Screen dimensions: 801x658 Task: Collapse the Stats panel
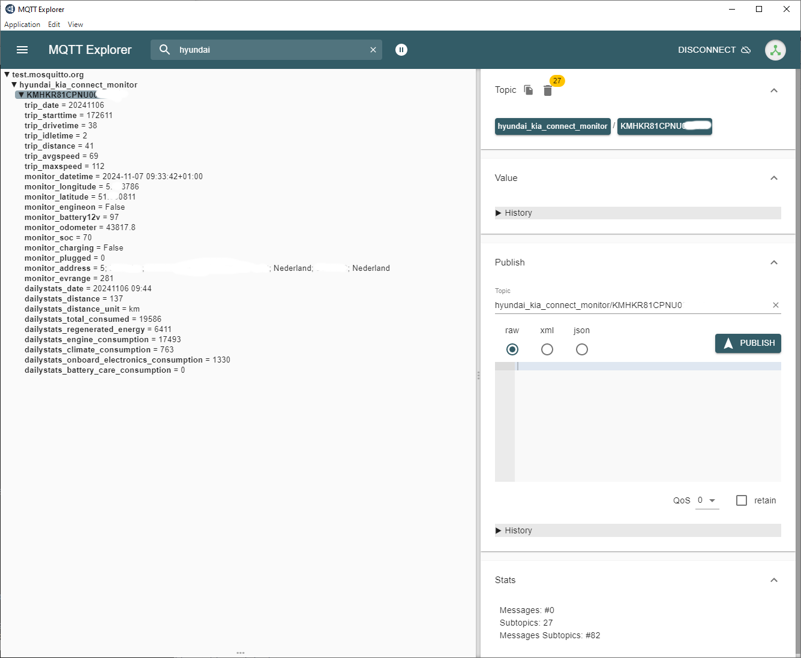click(774, 580)
